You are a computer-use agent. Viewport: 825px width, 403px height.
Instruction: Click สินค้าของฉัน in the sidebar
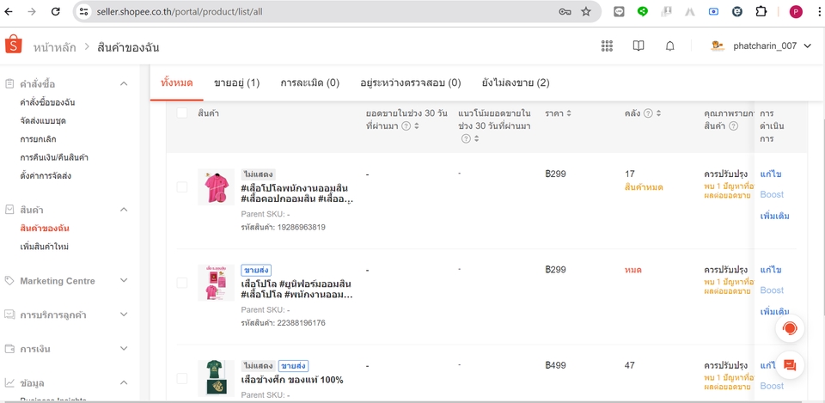click(x=45, y=229)
